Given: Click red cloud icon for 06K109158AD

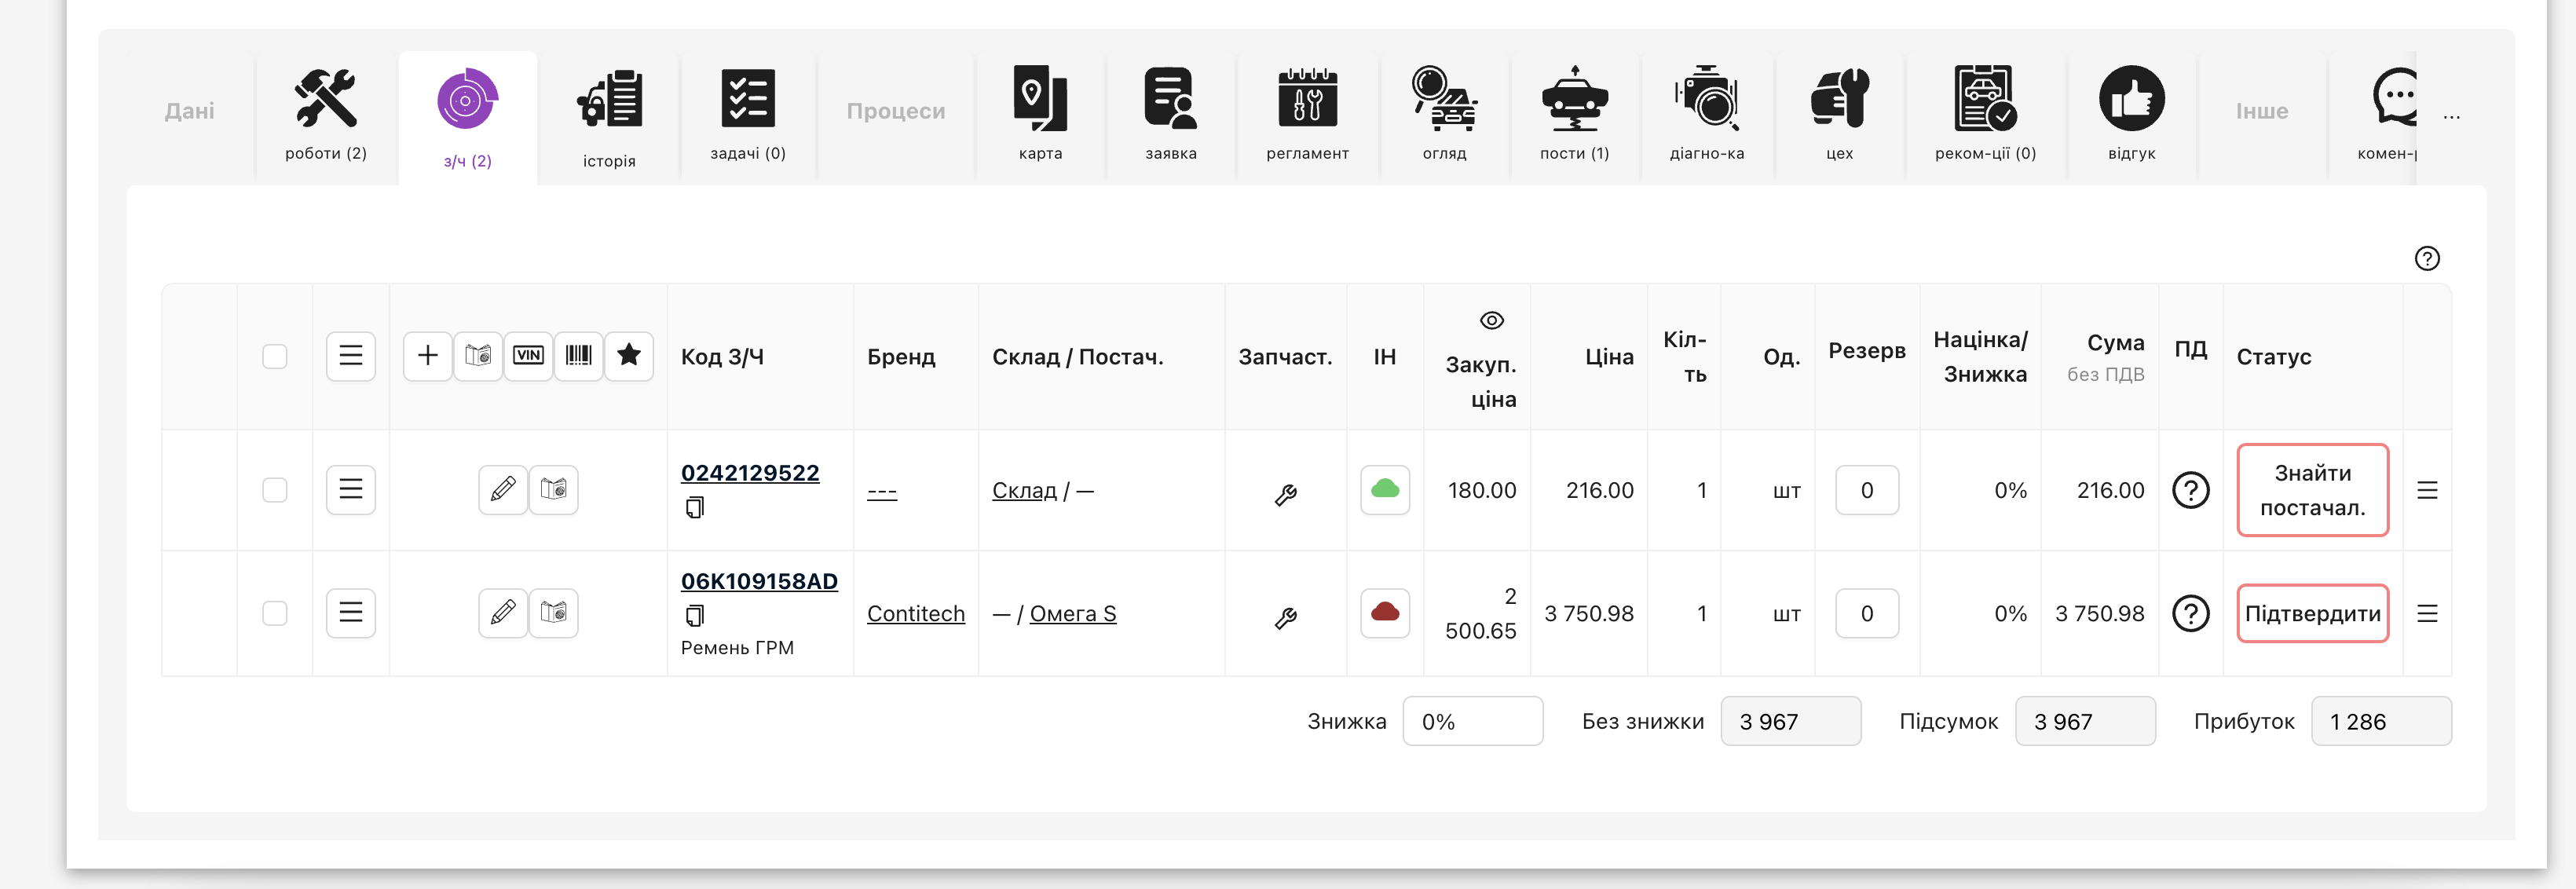Looking at the screenshot, I should [1384, 613].
